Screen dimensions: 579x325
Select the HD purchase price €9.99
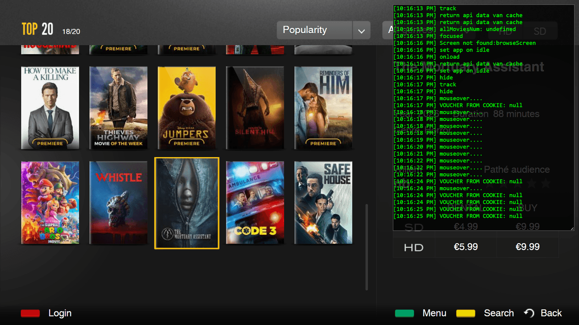coord(527,247)
